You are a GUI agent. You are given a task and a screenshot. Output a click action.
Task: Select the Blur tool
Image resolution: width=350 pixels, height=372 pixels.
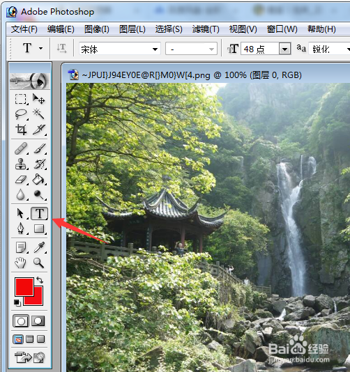point(21,195)
